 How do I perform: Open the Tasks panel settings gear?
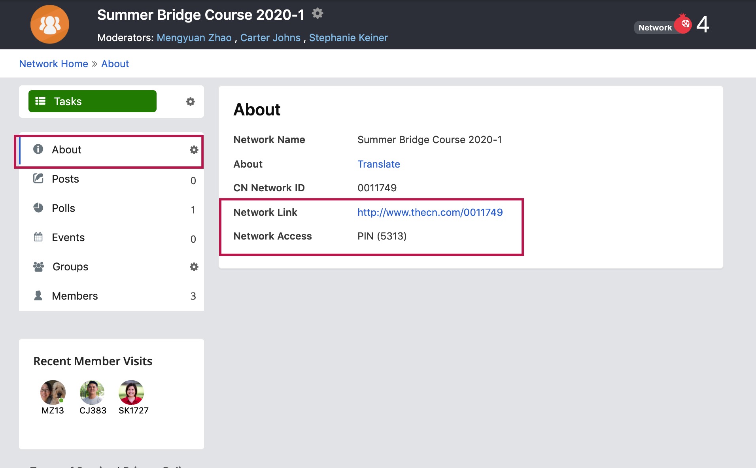[191, 102]
